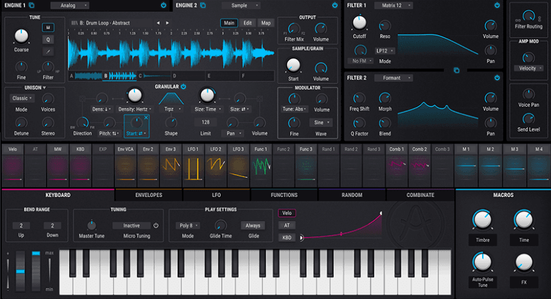Switch to the Envelopes tab
Screen dimensions: 551x299
[148, 195]
